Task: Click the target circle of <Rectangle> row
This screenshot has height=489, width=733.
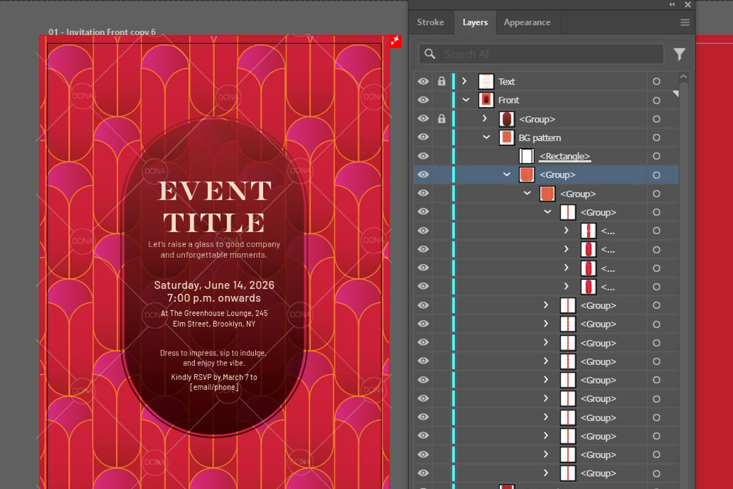Action: tap(657, 156)
